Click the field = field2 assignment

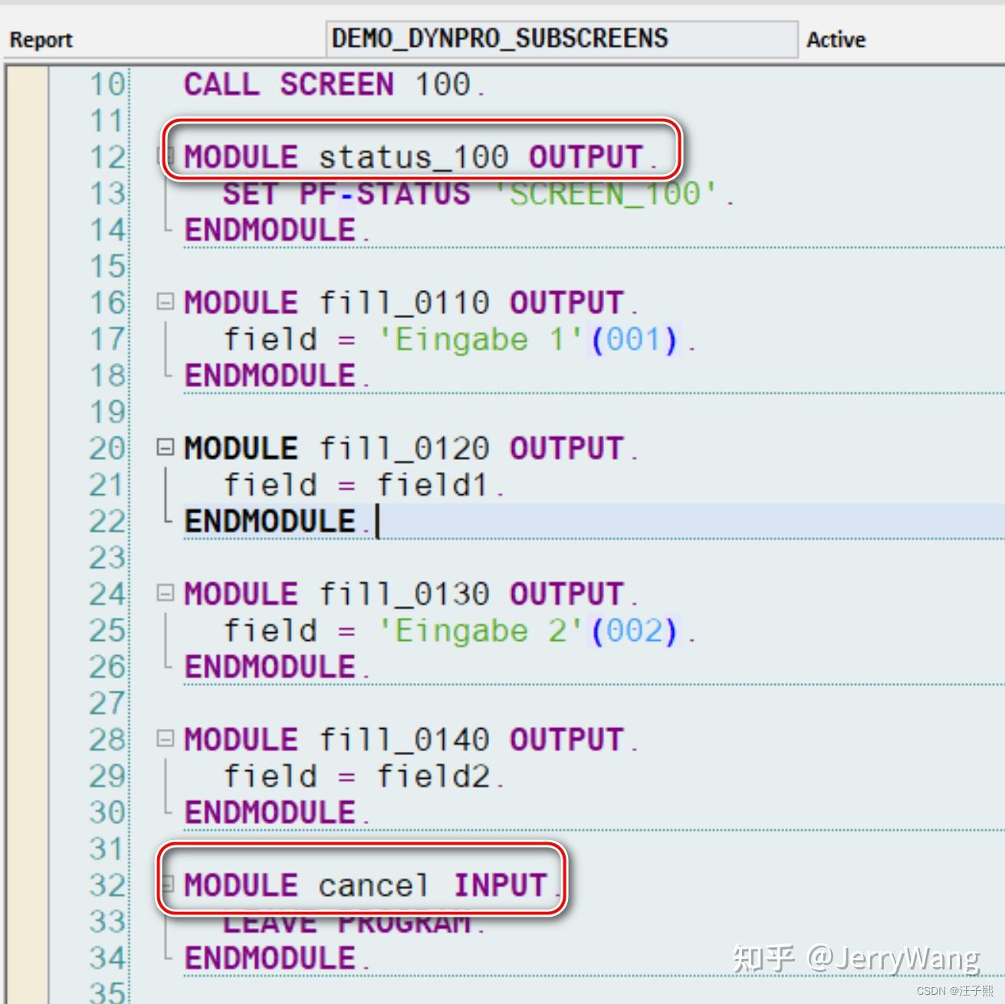click(360, 775)
